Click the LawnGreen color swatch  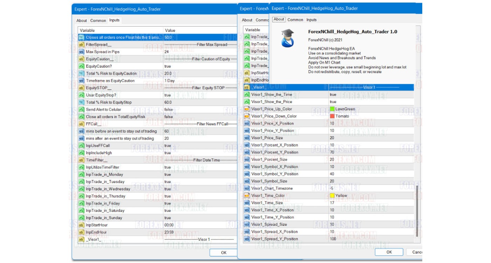(332, 109)
